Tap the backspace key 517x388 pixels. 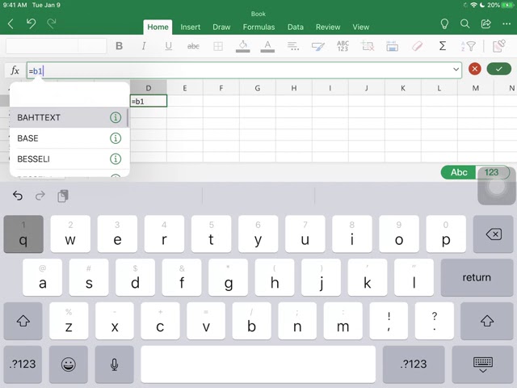pos(494,234)
